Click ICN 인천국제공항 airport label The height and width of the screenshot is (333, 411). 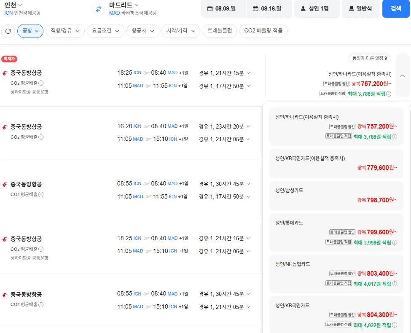[22, 13]
